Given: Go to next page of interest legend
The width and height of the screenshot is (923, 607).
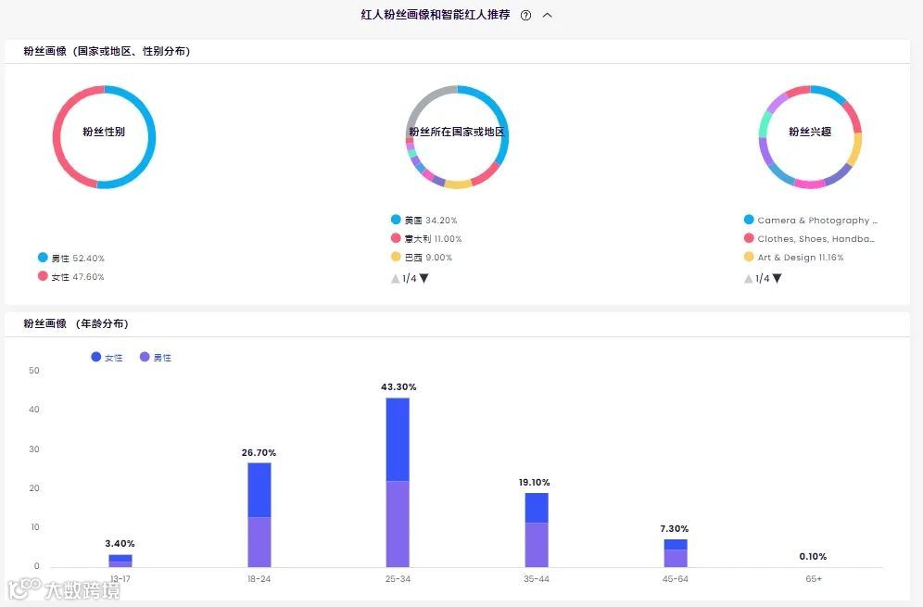Looking at the screenshot, I should (x=777, y=278).
